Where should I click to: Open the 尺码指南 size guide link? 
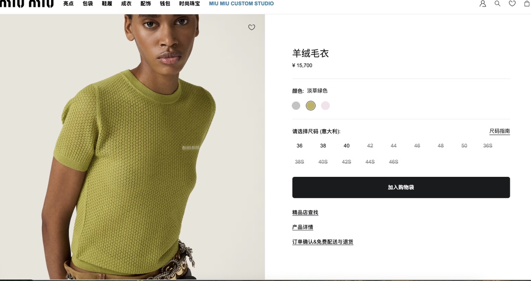click(500, 131)
